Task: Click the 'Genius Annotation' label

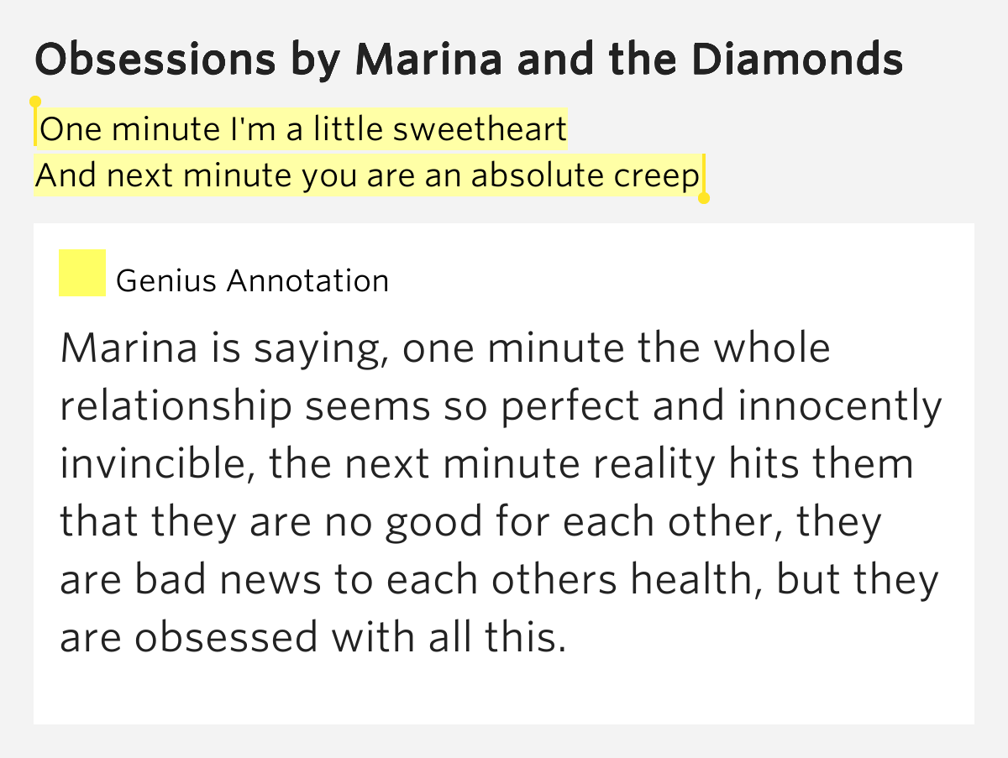Action: [x=252, y=280]
